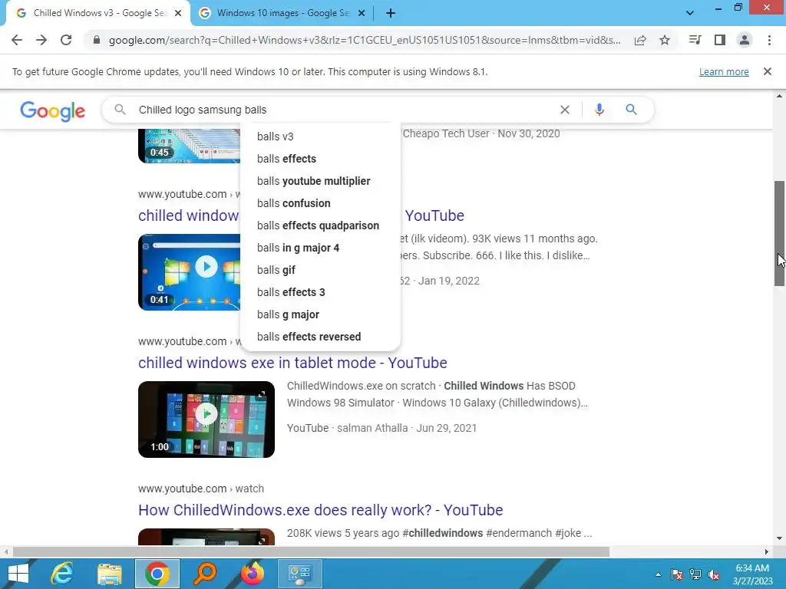Switch to Windows 10 images tab
Screen dimensions: 786x589
(282, 14)
